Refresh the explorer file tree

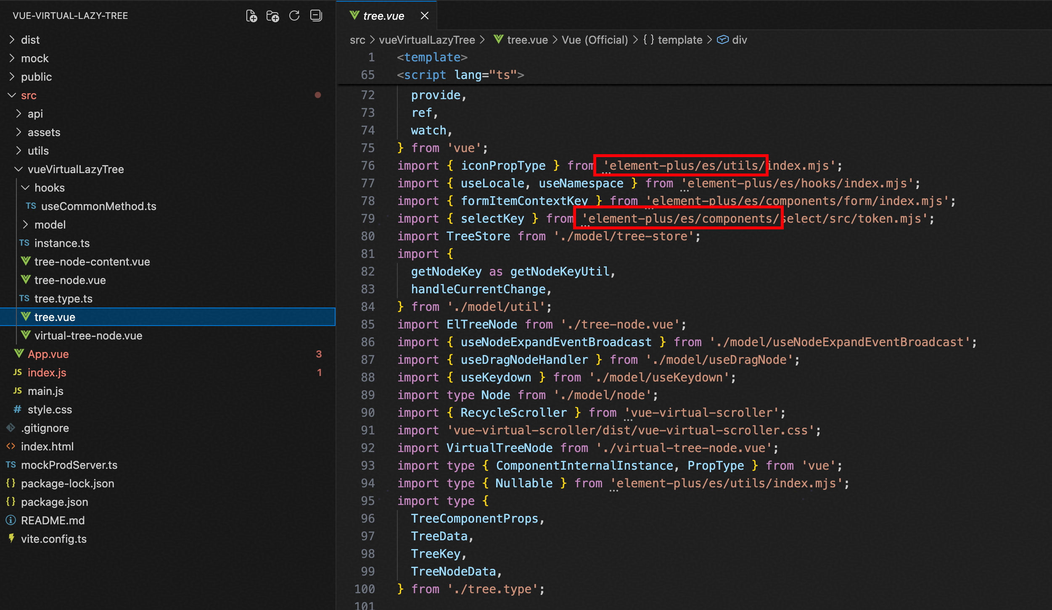(x=294, y=16)
